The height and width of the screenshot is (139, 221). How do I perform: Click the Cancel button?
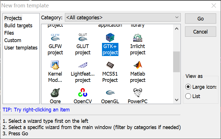(200, 32)
